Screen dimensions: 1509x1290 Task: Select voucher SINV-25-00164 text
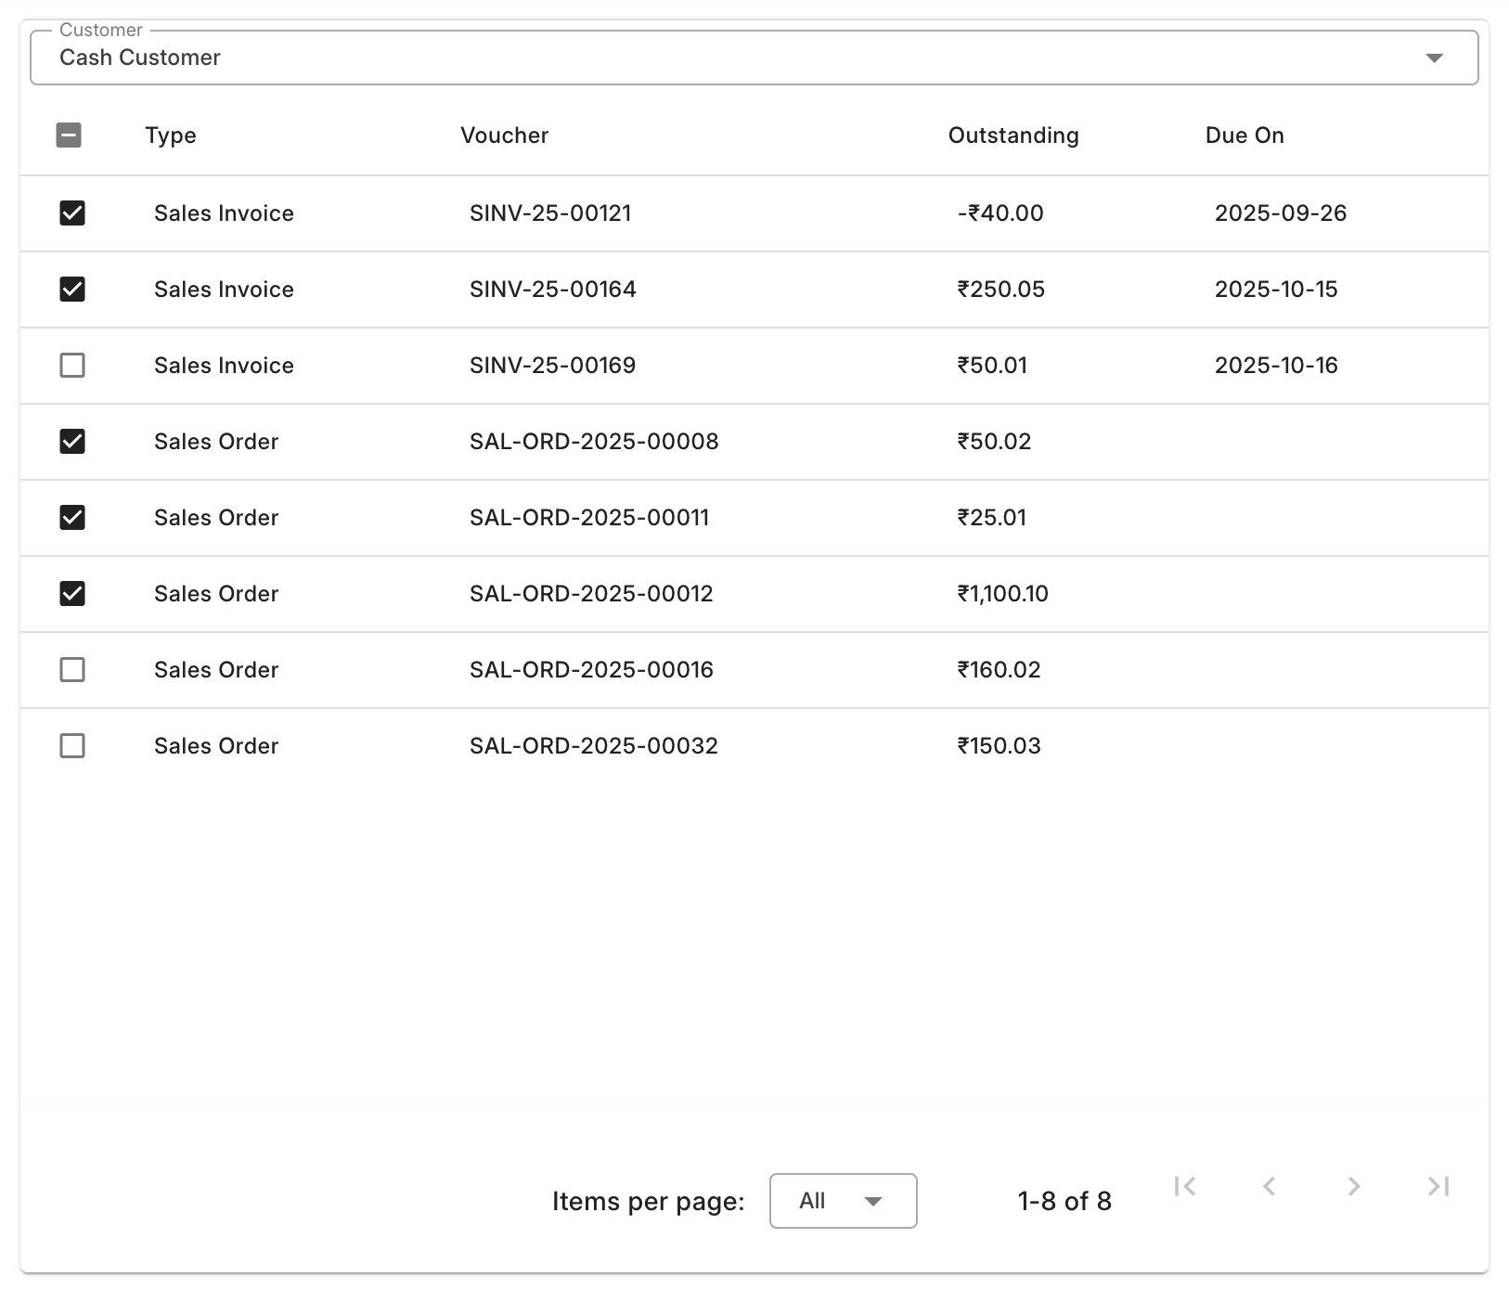click(553, 290)
